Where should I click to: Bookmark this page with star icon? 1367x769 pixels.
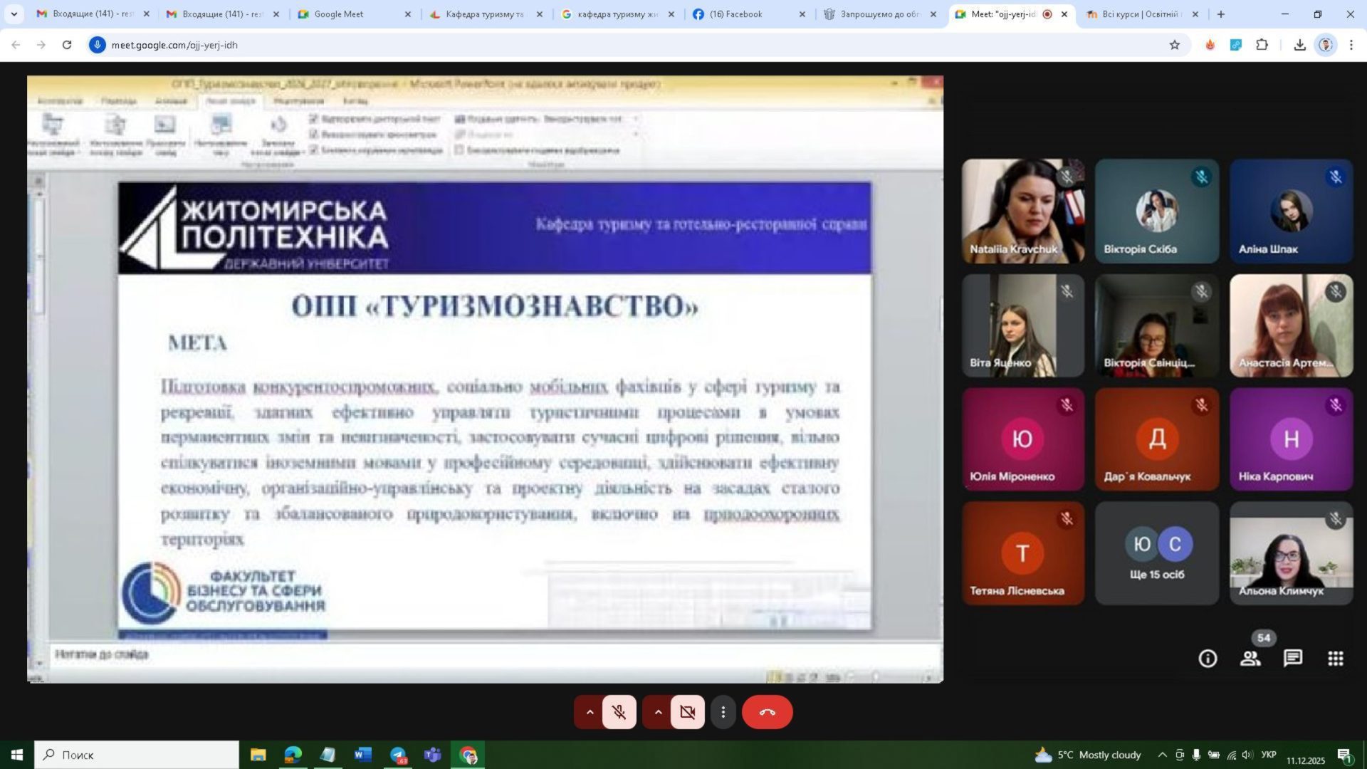point(1175,45)
